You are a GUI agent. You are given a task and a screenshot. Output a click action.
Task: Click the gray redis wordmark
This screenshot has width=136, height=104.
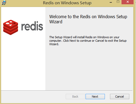(x=32, y=26)
